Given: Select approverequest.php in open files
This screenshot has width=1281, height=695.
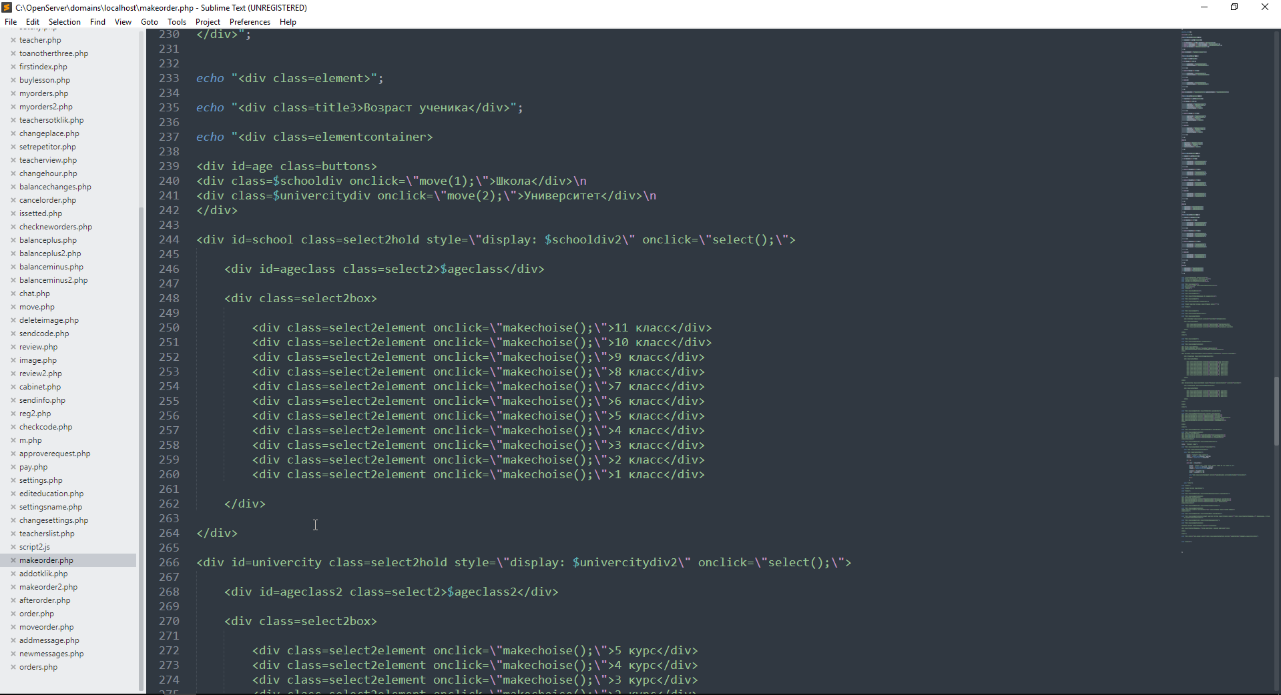Looking at the screenshot, I should coord(55,454).
